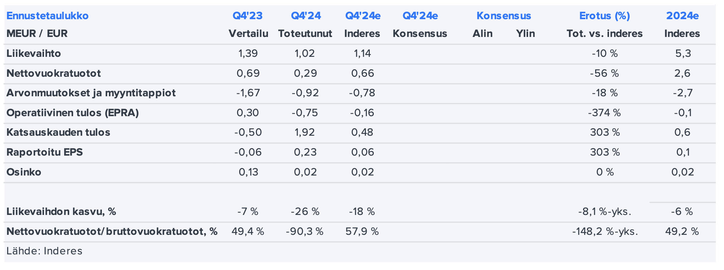The height and width of the screenshot is (270, 724).
Task: Select the Alin subheader
Action: [x=482, y=34]
